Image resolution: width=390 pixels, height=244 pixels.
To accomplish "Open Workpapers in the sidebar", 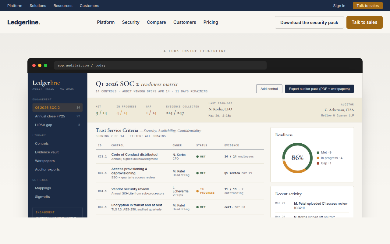I will click(x=57, y=161).
